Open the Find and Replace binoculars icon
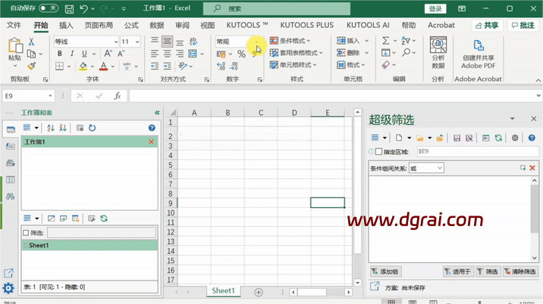543x304 pixels. [10, 197]
